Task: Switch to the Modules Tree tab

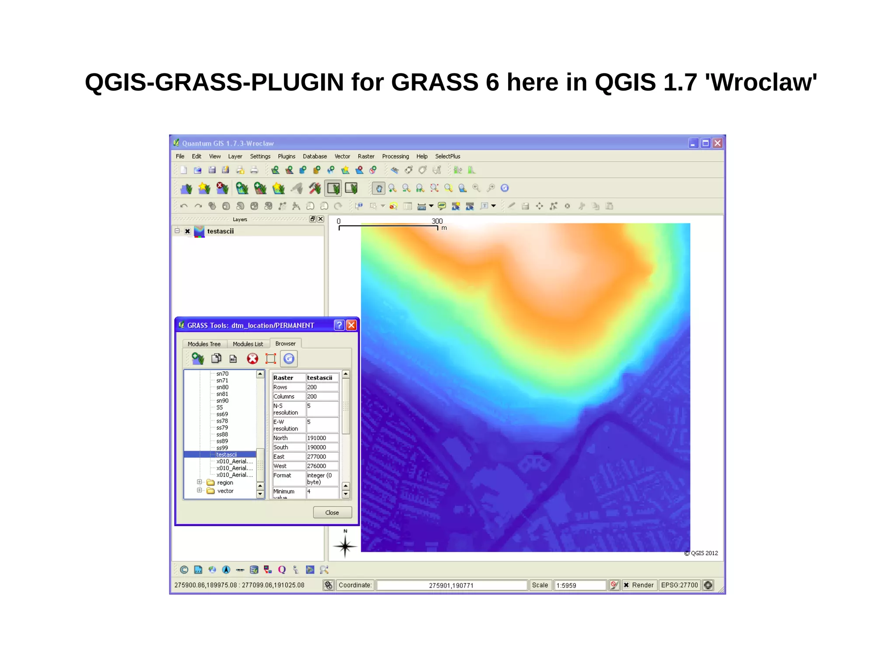Action: [204, 344]
